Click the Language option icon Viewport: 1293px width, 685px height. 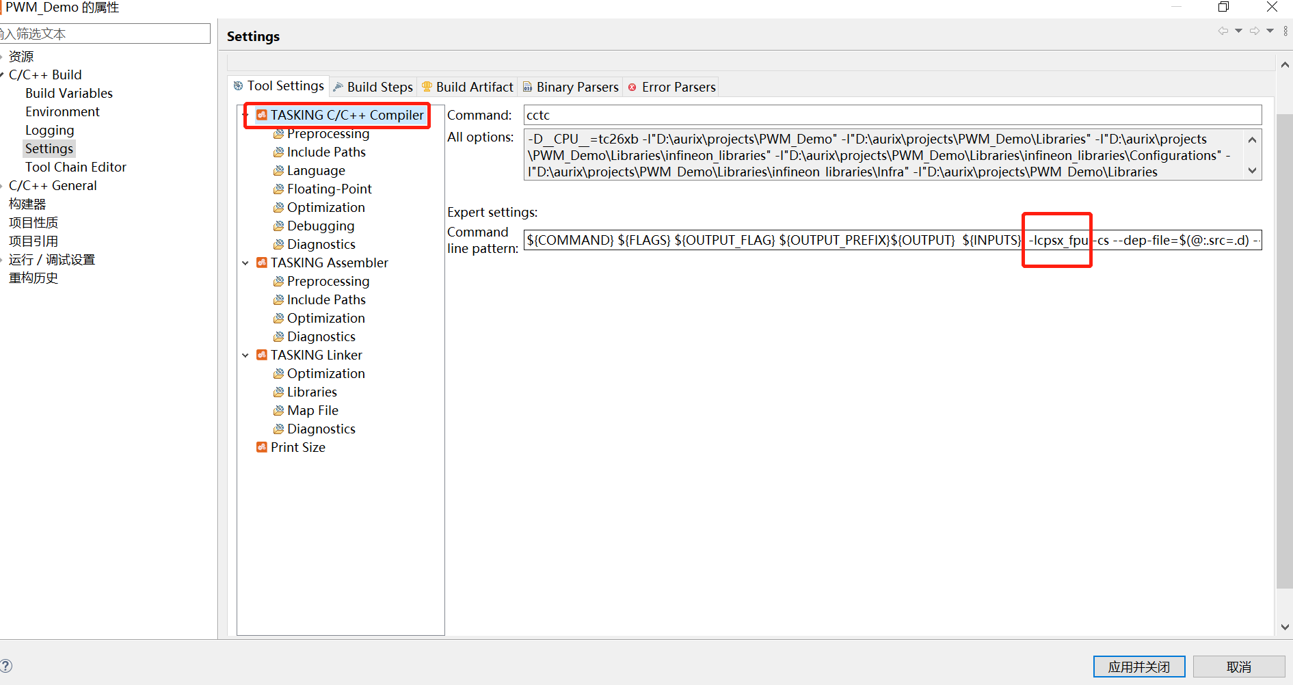pos(278,170)
